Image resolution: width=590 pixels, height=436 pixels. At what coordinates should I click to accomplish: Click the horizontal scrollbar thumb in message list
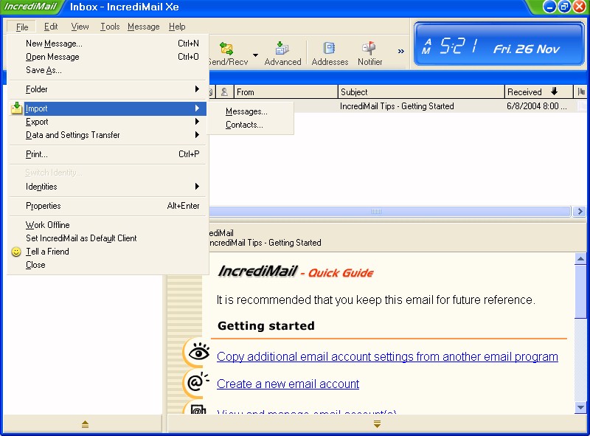376,212
